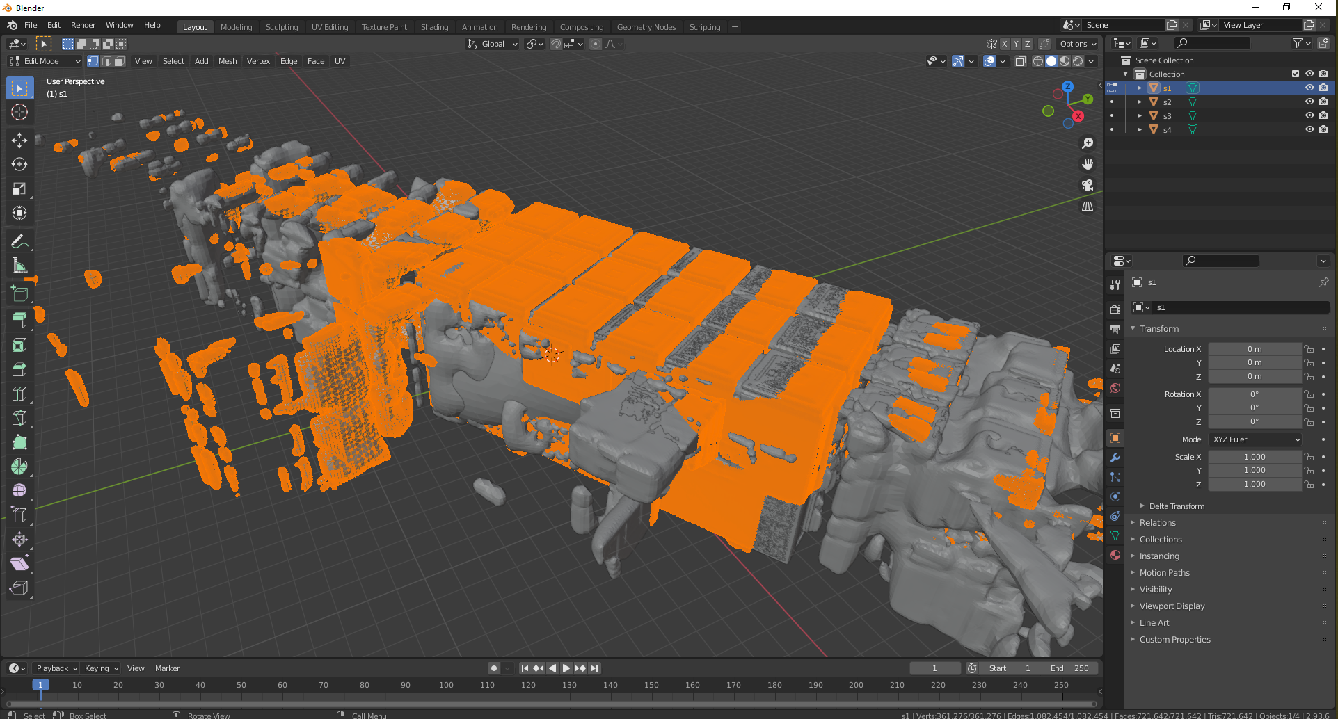Open the Render menu

click(83, 25)
